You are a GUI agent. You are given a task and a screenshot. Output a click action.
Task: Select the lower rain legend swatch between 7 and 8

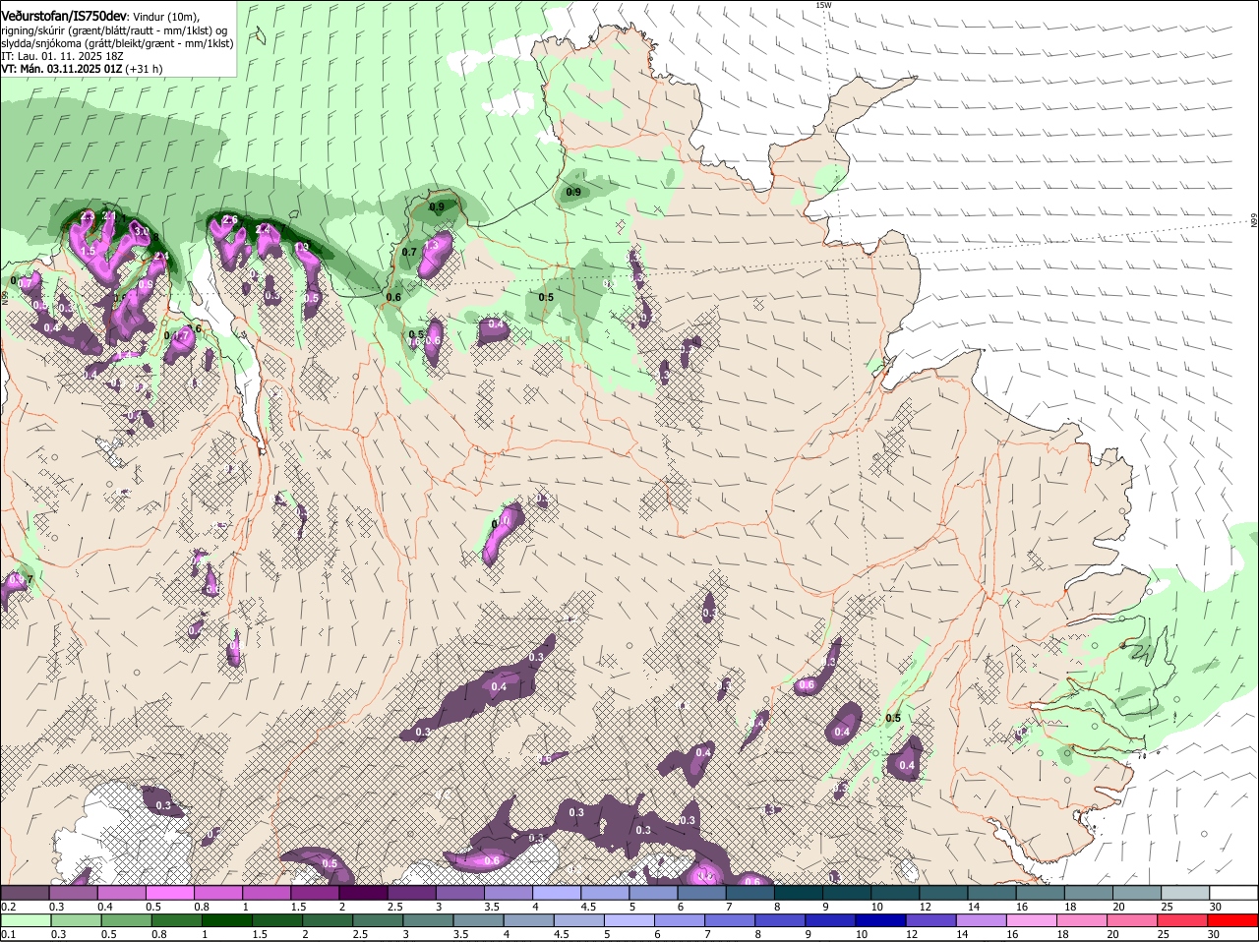coord(732,920)
